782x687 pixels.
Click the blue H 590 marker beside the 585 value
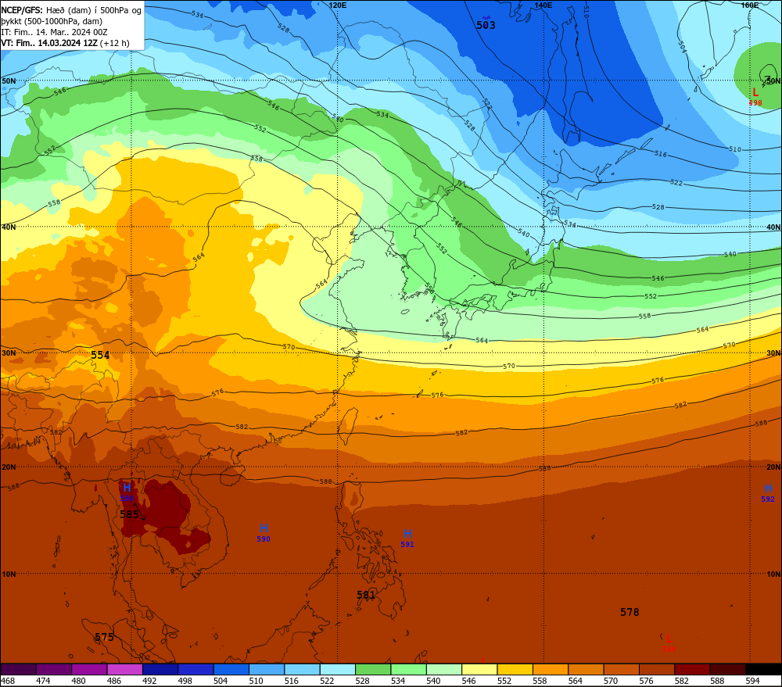(127, 488)
